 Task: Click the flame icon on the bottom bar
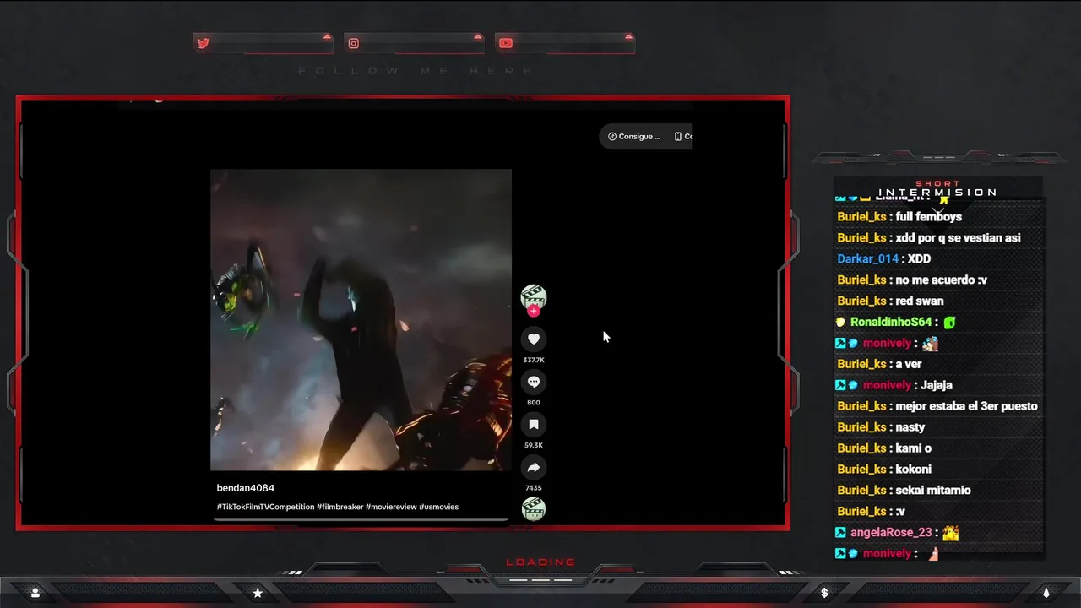pyautogui.click(x=1046, y=593)
